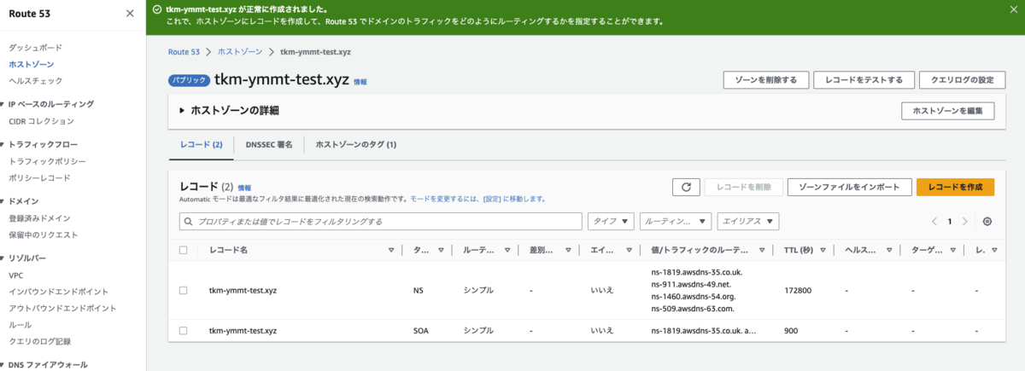Sort by TTL (秒) column arrow
1025x371 pixels.
point(822,250)
